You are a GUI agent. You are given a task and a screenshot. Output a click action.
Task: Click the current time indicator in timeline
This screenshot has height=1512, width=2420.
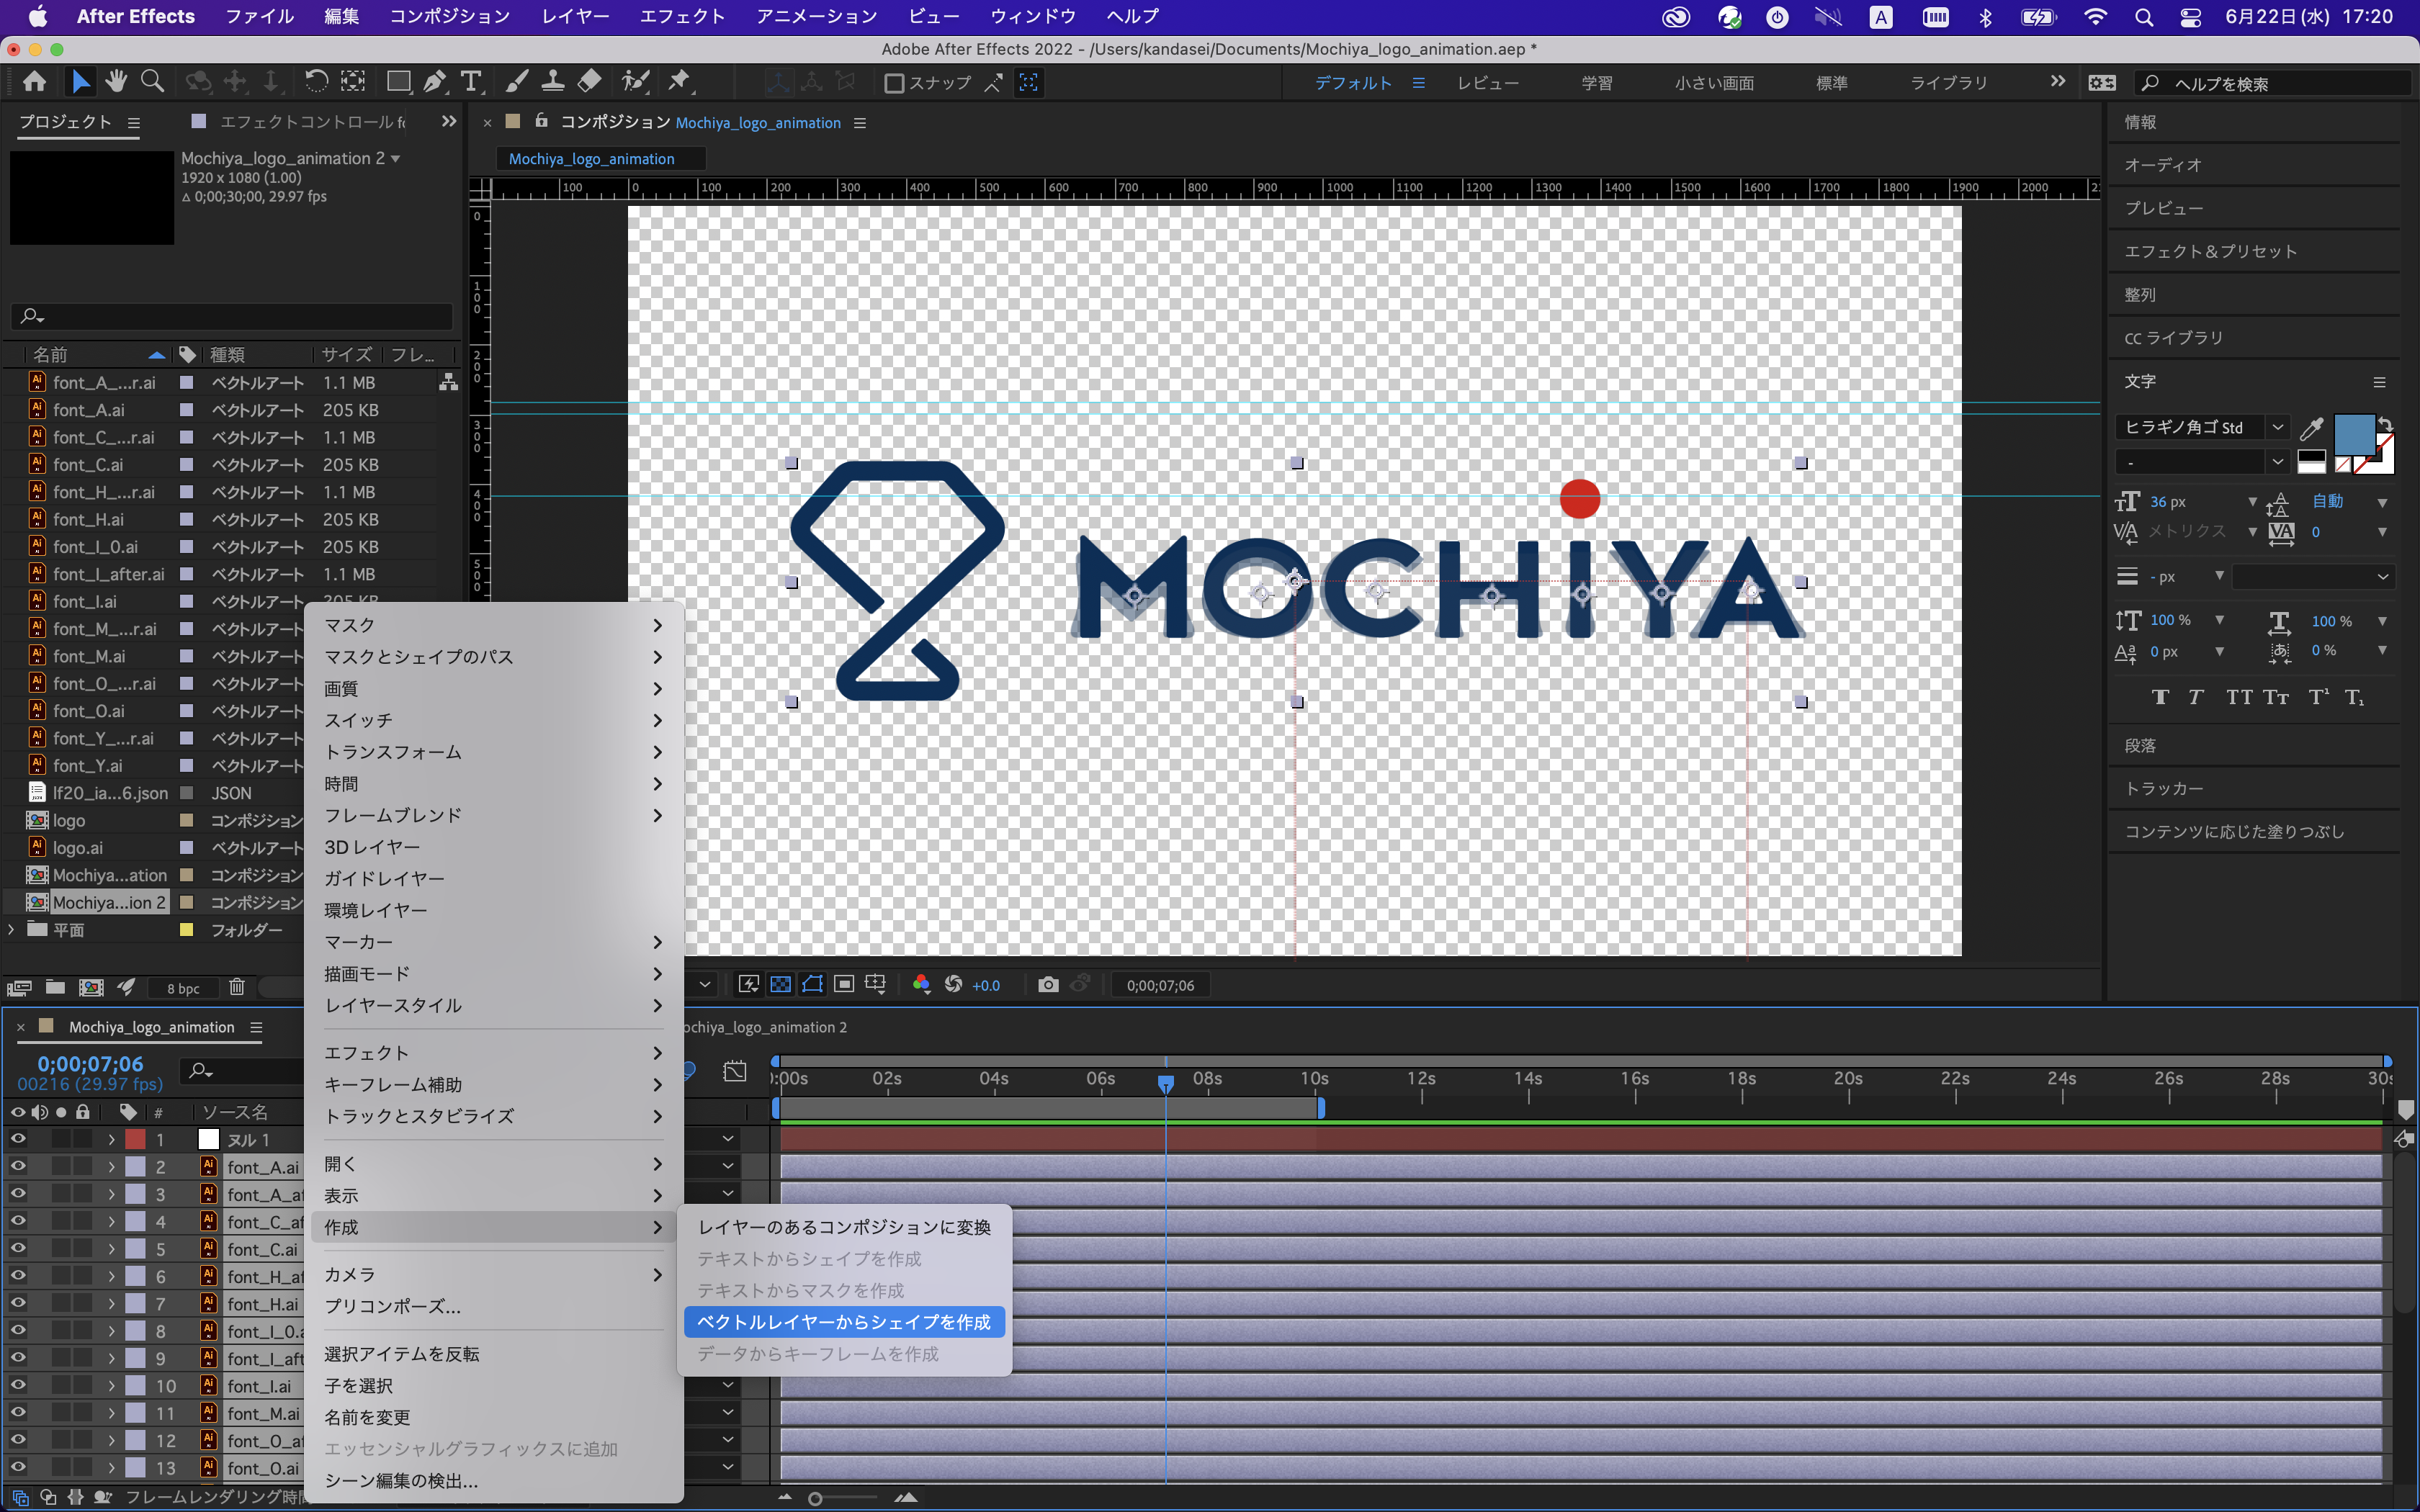pos(1166,1083)
